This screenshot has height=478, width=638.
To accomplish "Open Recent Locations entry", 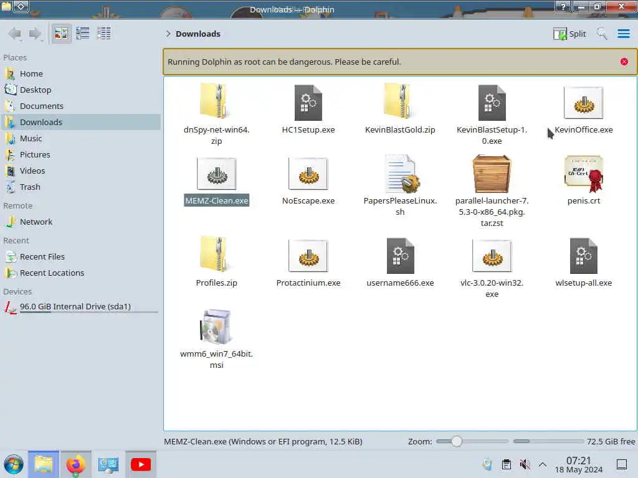I will point(82,273).
